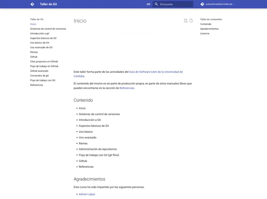Viewport: 267px width, 199px height.
Task: Click the Taller de Git header title
Action: 49,4
